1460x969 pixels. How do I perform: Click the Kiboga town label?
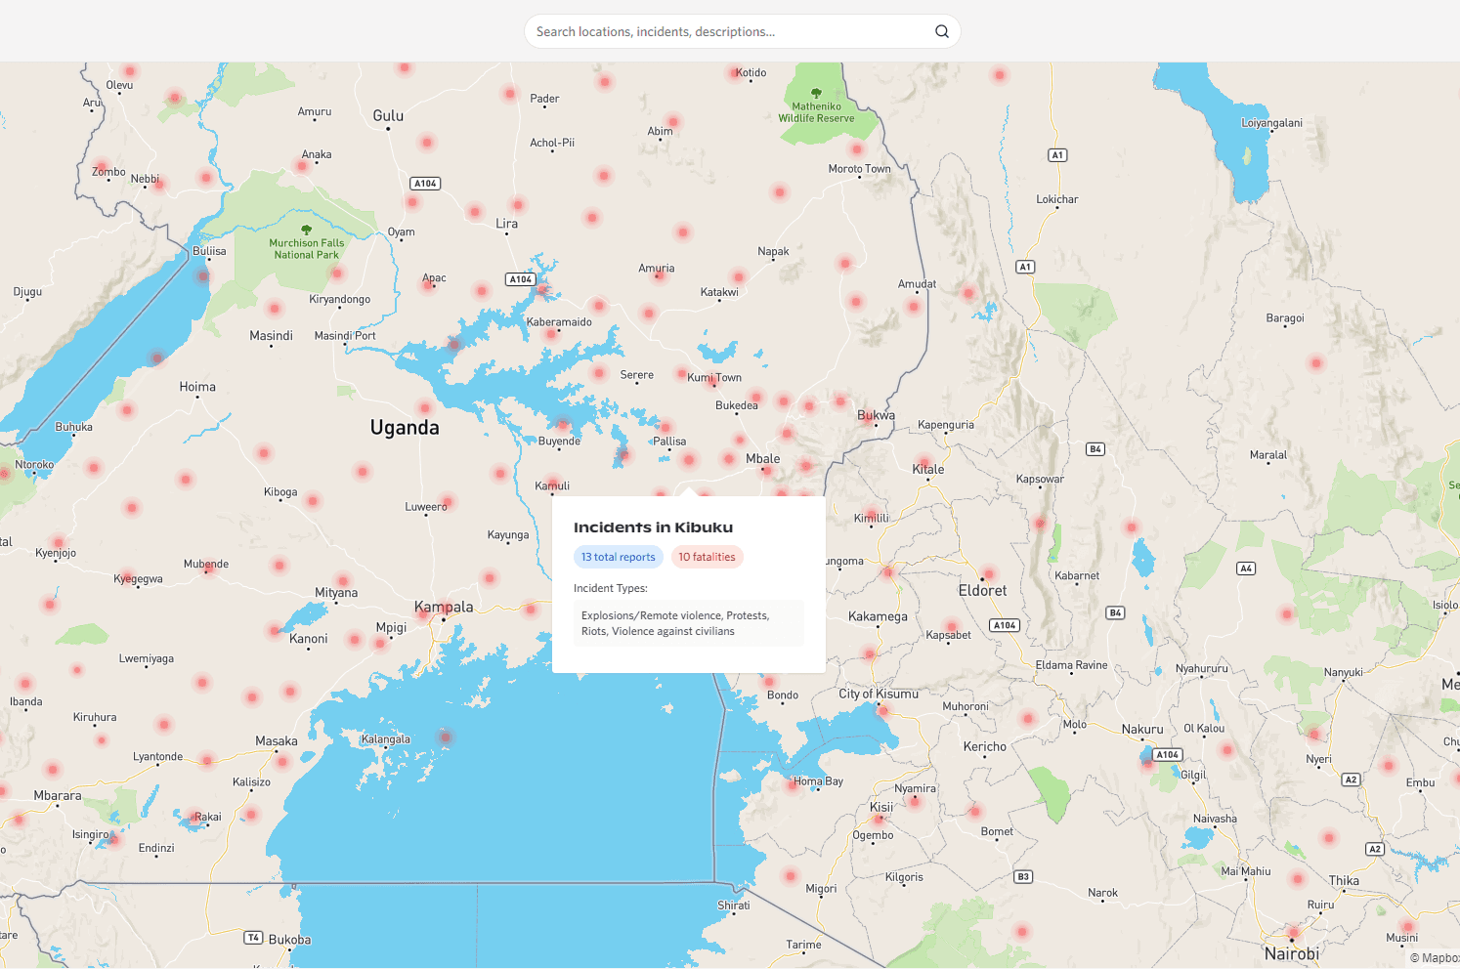click(280, 492)
